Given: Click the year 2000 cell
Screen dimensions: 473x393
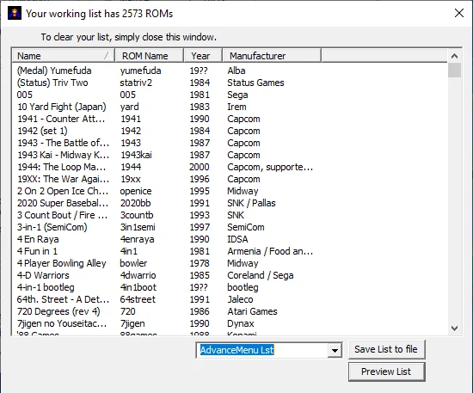Looking at the screenshot, I should (200, 167).
